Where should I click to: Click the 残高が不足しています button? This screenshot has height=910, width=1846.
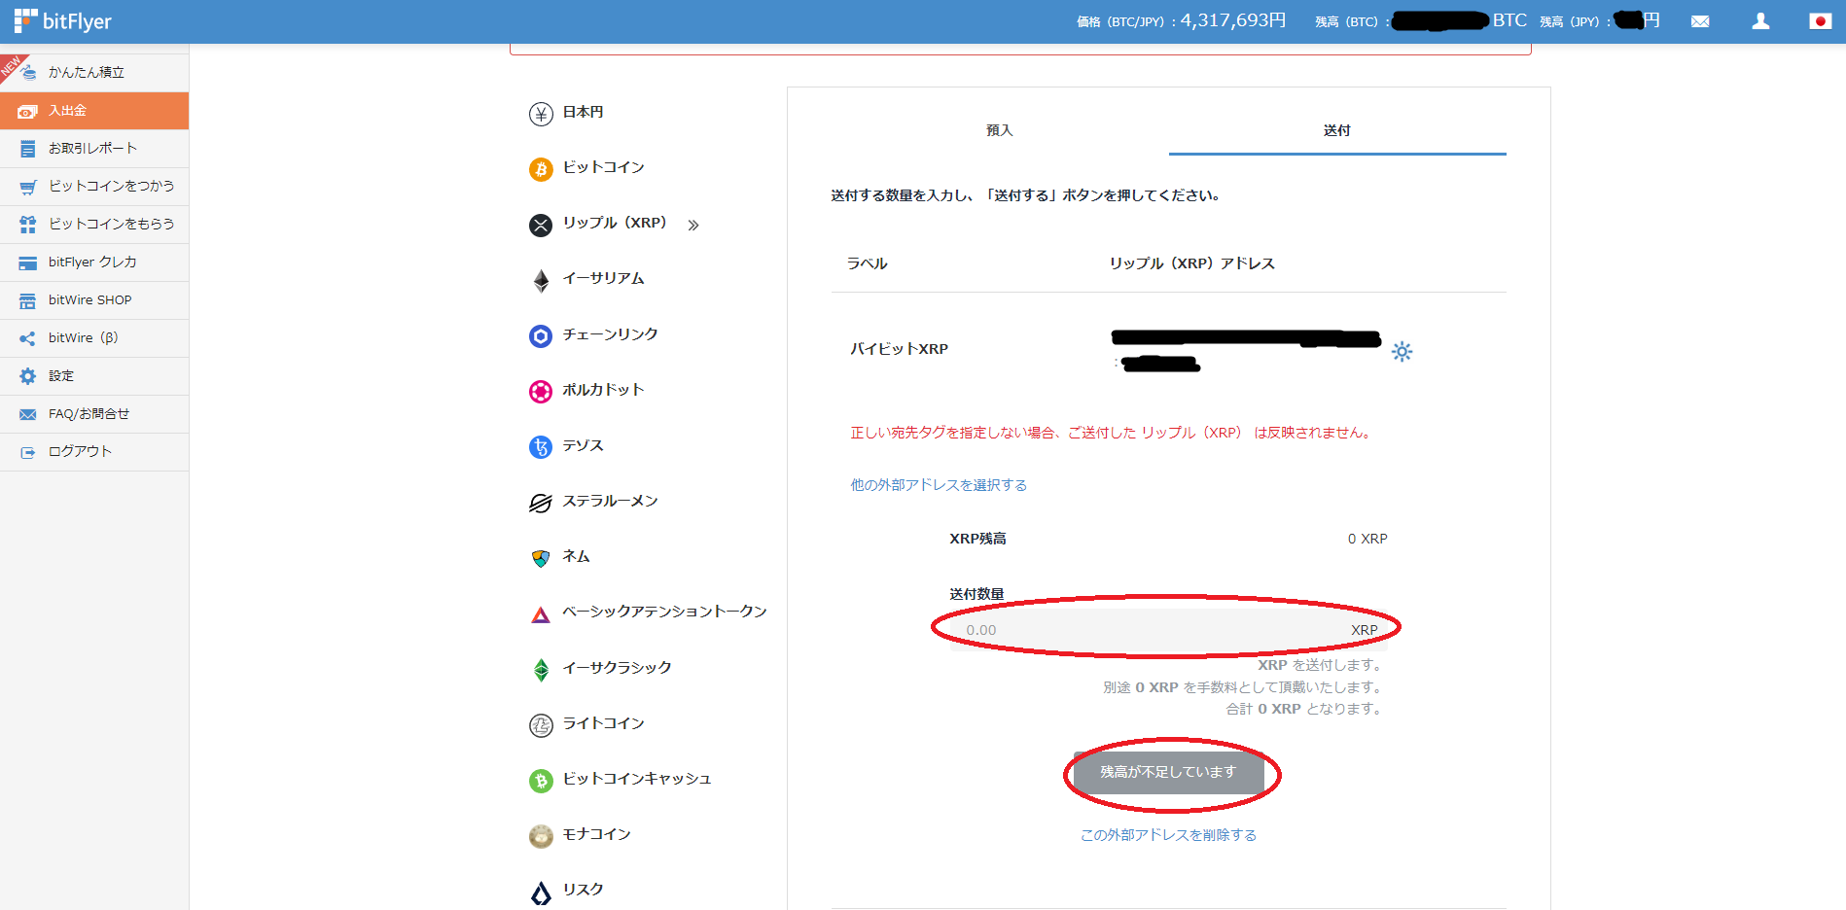point(1168,772)
